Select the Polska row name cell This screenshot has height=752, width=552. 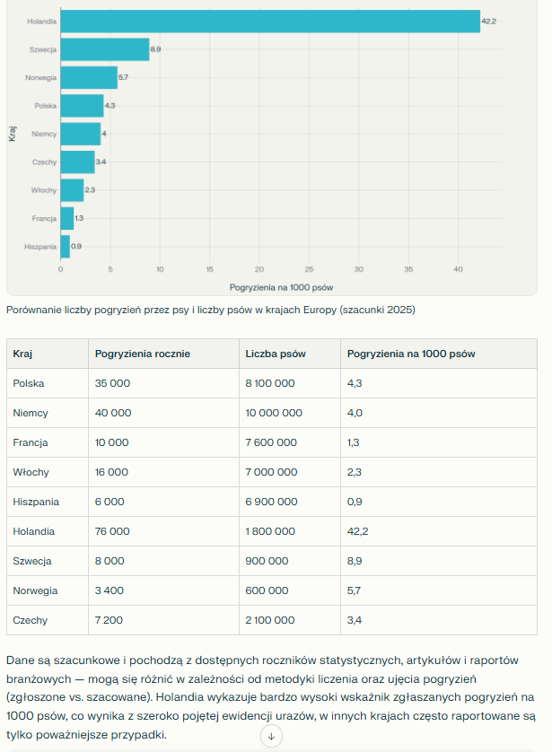[29, 383]
